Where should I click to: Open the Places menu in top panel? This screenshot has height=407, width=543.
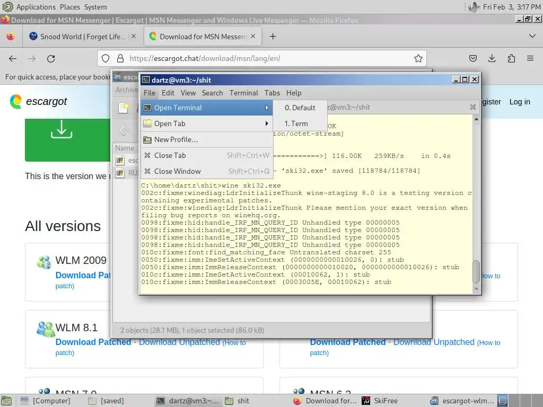coord(69,7)
